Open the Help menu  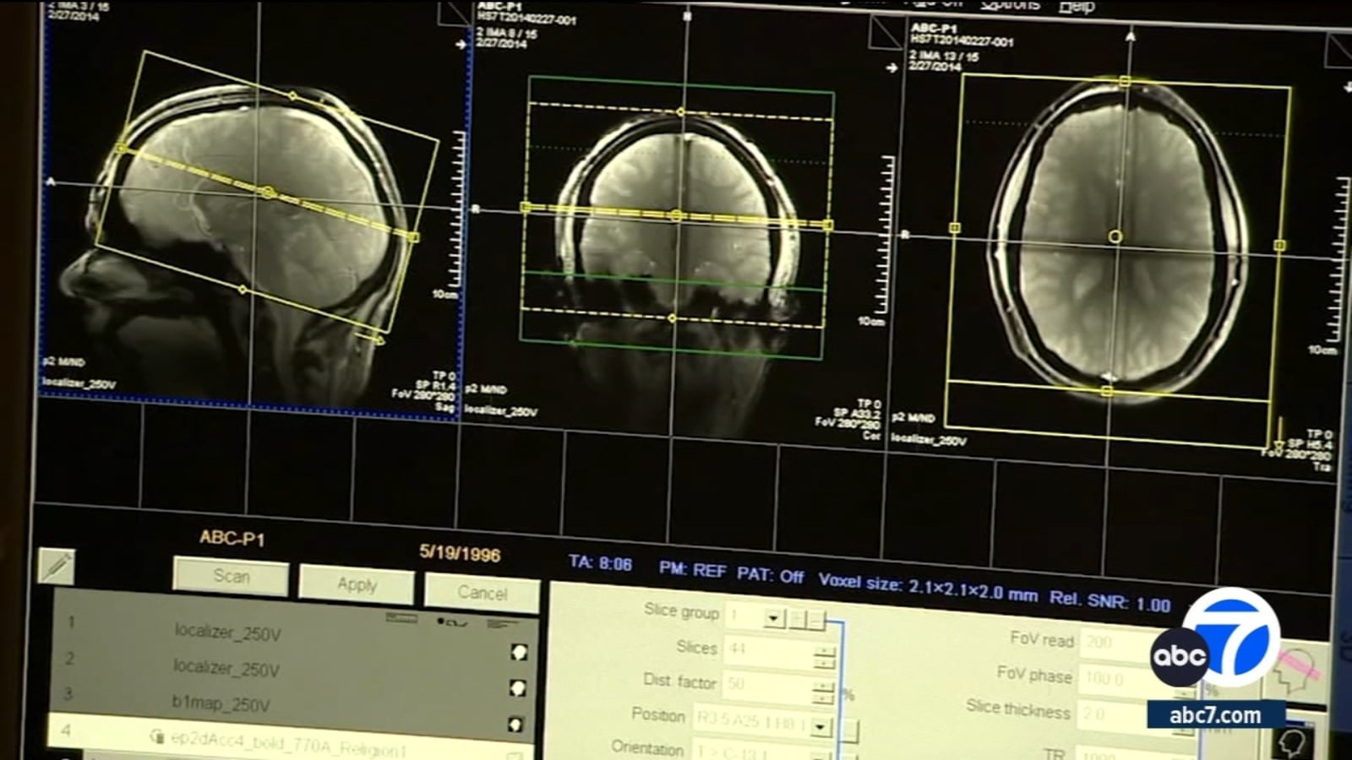(1077, 7)
